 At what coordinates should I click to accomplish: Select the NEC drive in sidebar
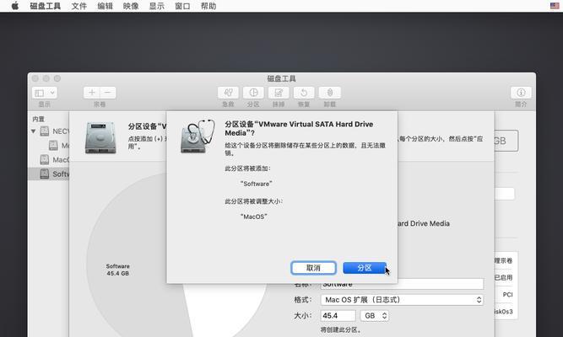pos(48,131)
